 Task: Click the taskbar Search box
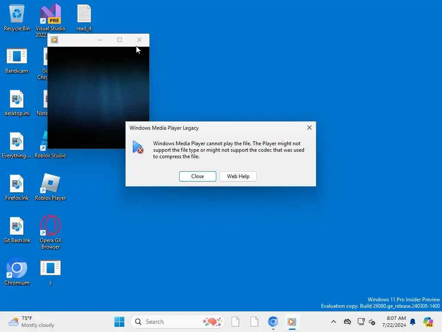(x=177, y=322)
